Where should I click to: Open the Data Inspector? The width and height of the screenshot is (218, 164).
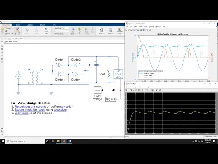101,31
